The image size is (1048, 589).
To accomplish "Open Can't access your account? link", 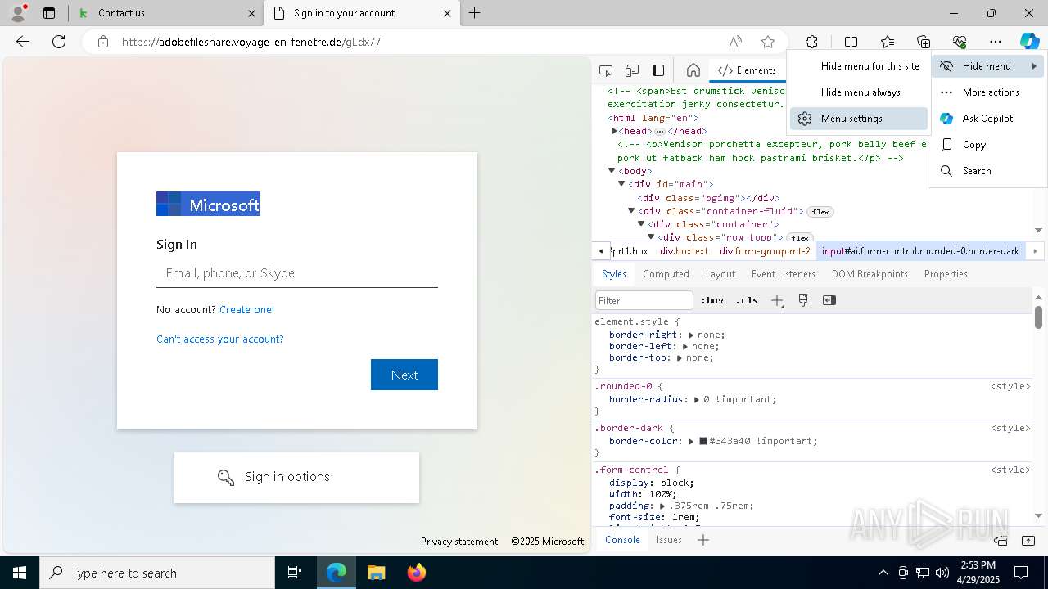I will pos(220,339).
